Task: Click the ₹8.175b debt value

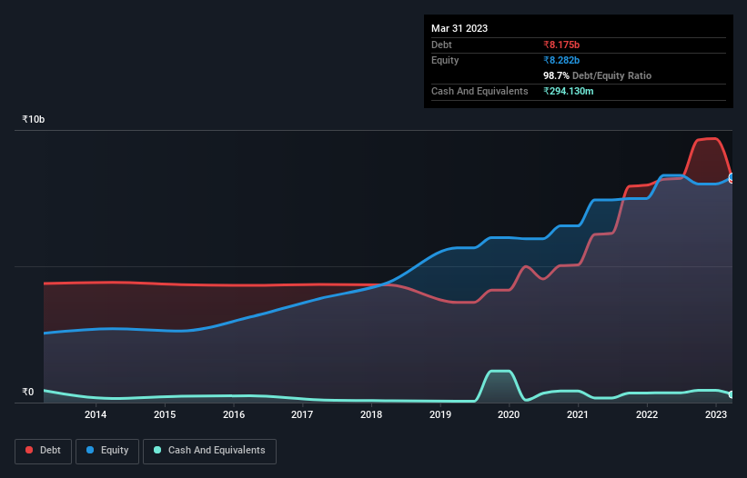Action: (x=561, y=45)
